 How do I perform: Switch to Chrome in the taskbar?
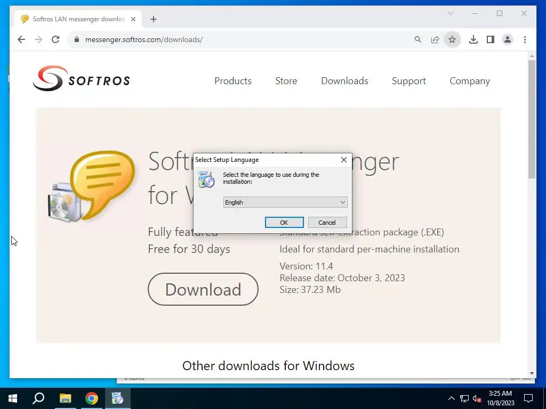coord(92,398)
